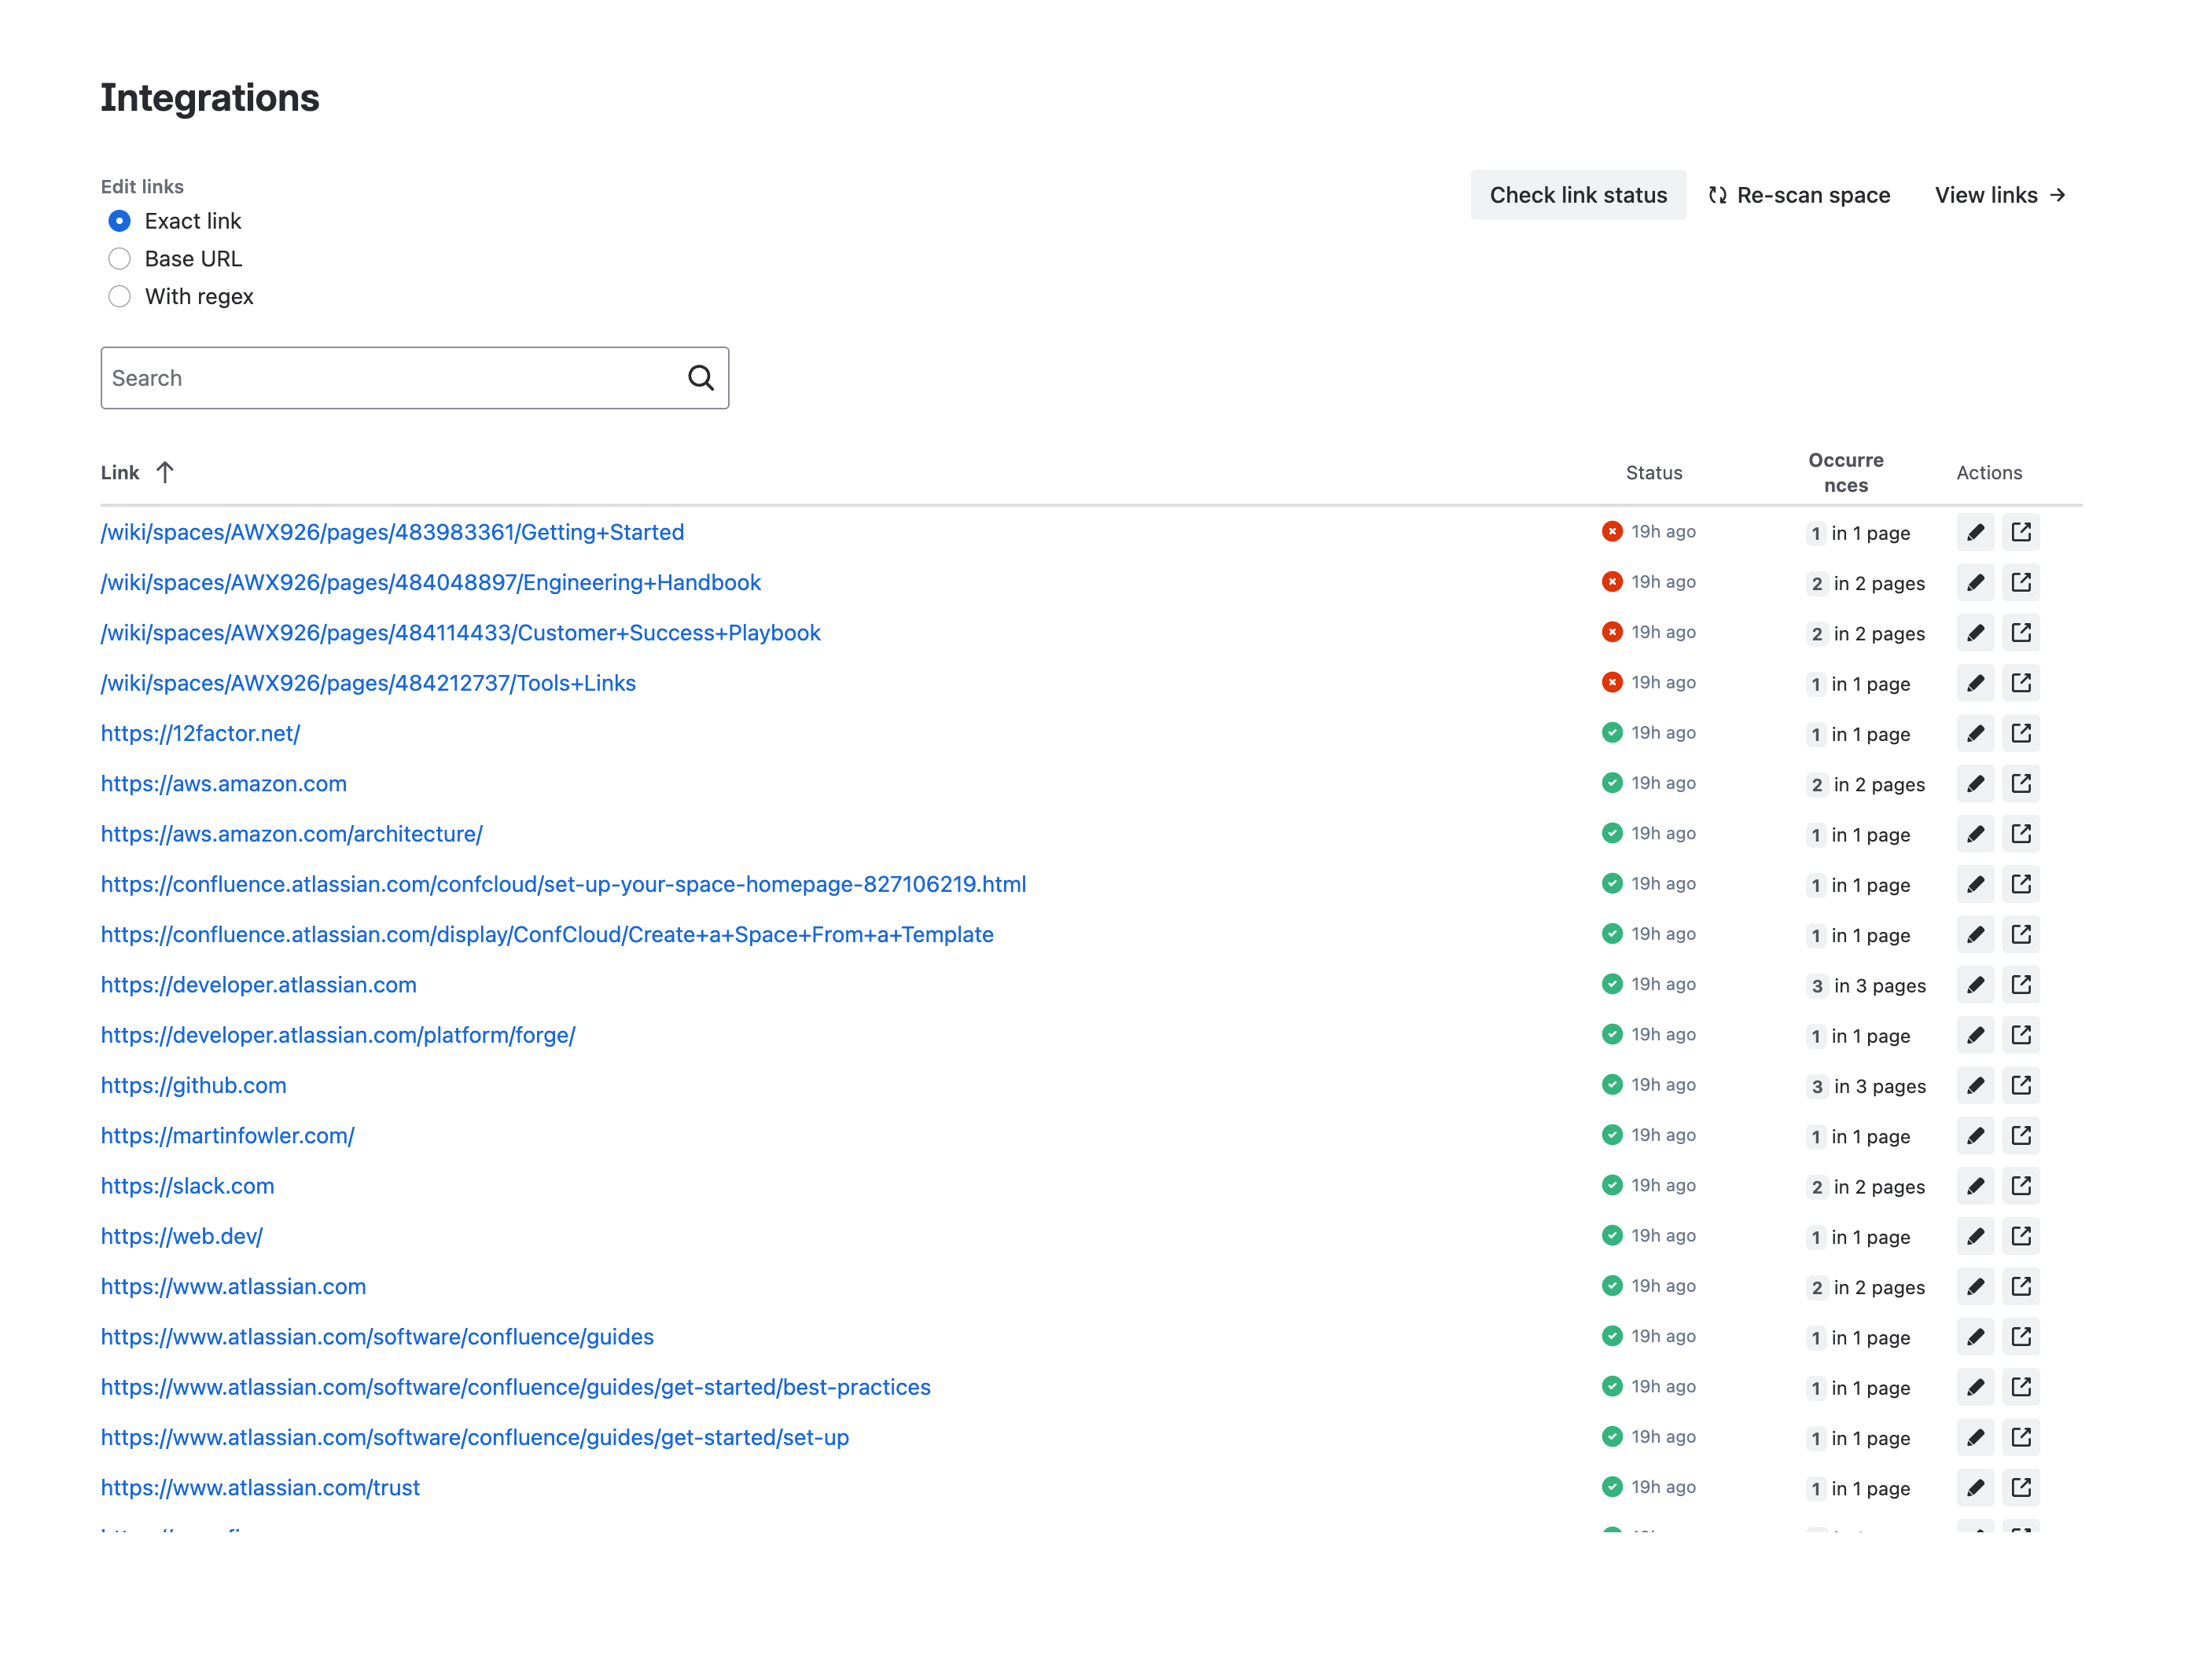Viewport: 2203px width, 1680px height.
Task: Start a Re-scan space
Action: (x=1799, y=195)
